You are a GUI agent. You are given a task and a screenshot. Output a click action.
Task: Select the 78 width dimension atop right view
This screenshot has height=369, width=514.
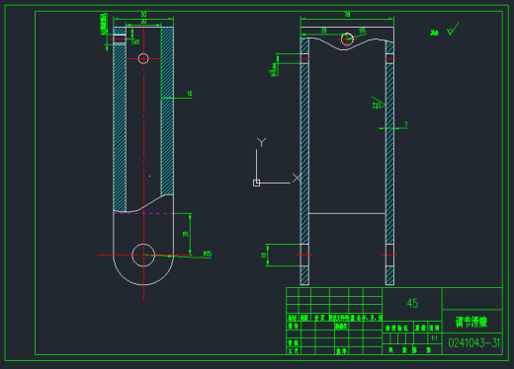tap(347, 14)
